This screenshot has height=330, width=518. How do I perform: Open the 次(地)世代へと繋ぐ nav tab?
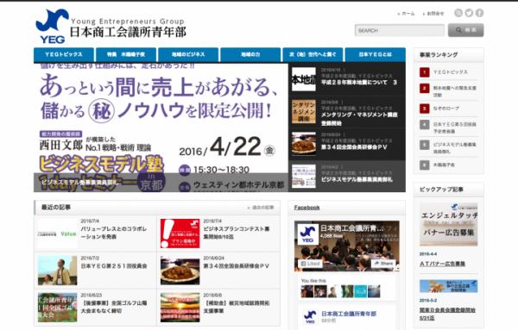[x=313, y=55]
